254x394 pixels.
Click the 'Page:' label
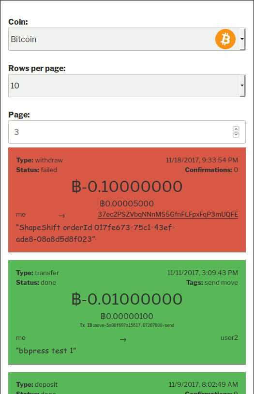click(x=19, y=115)
